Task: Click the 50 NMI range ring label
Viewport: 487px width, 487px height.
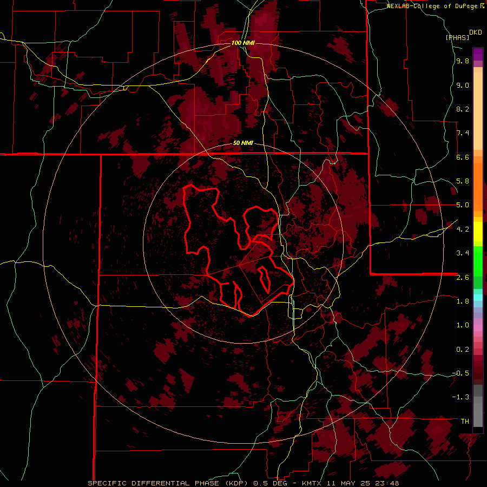Action: pyautogui.click(x=243, y=143)
